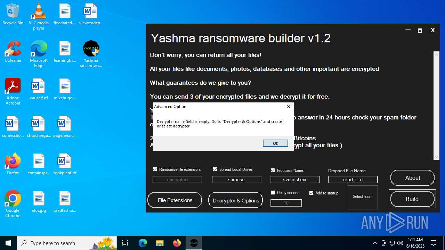Viewport: 445px width, 250px height.
Task: Select the pagemexic Word document icon
Action: (65, 127)
